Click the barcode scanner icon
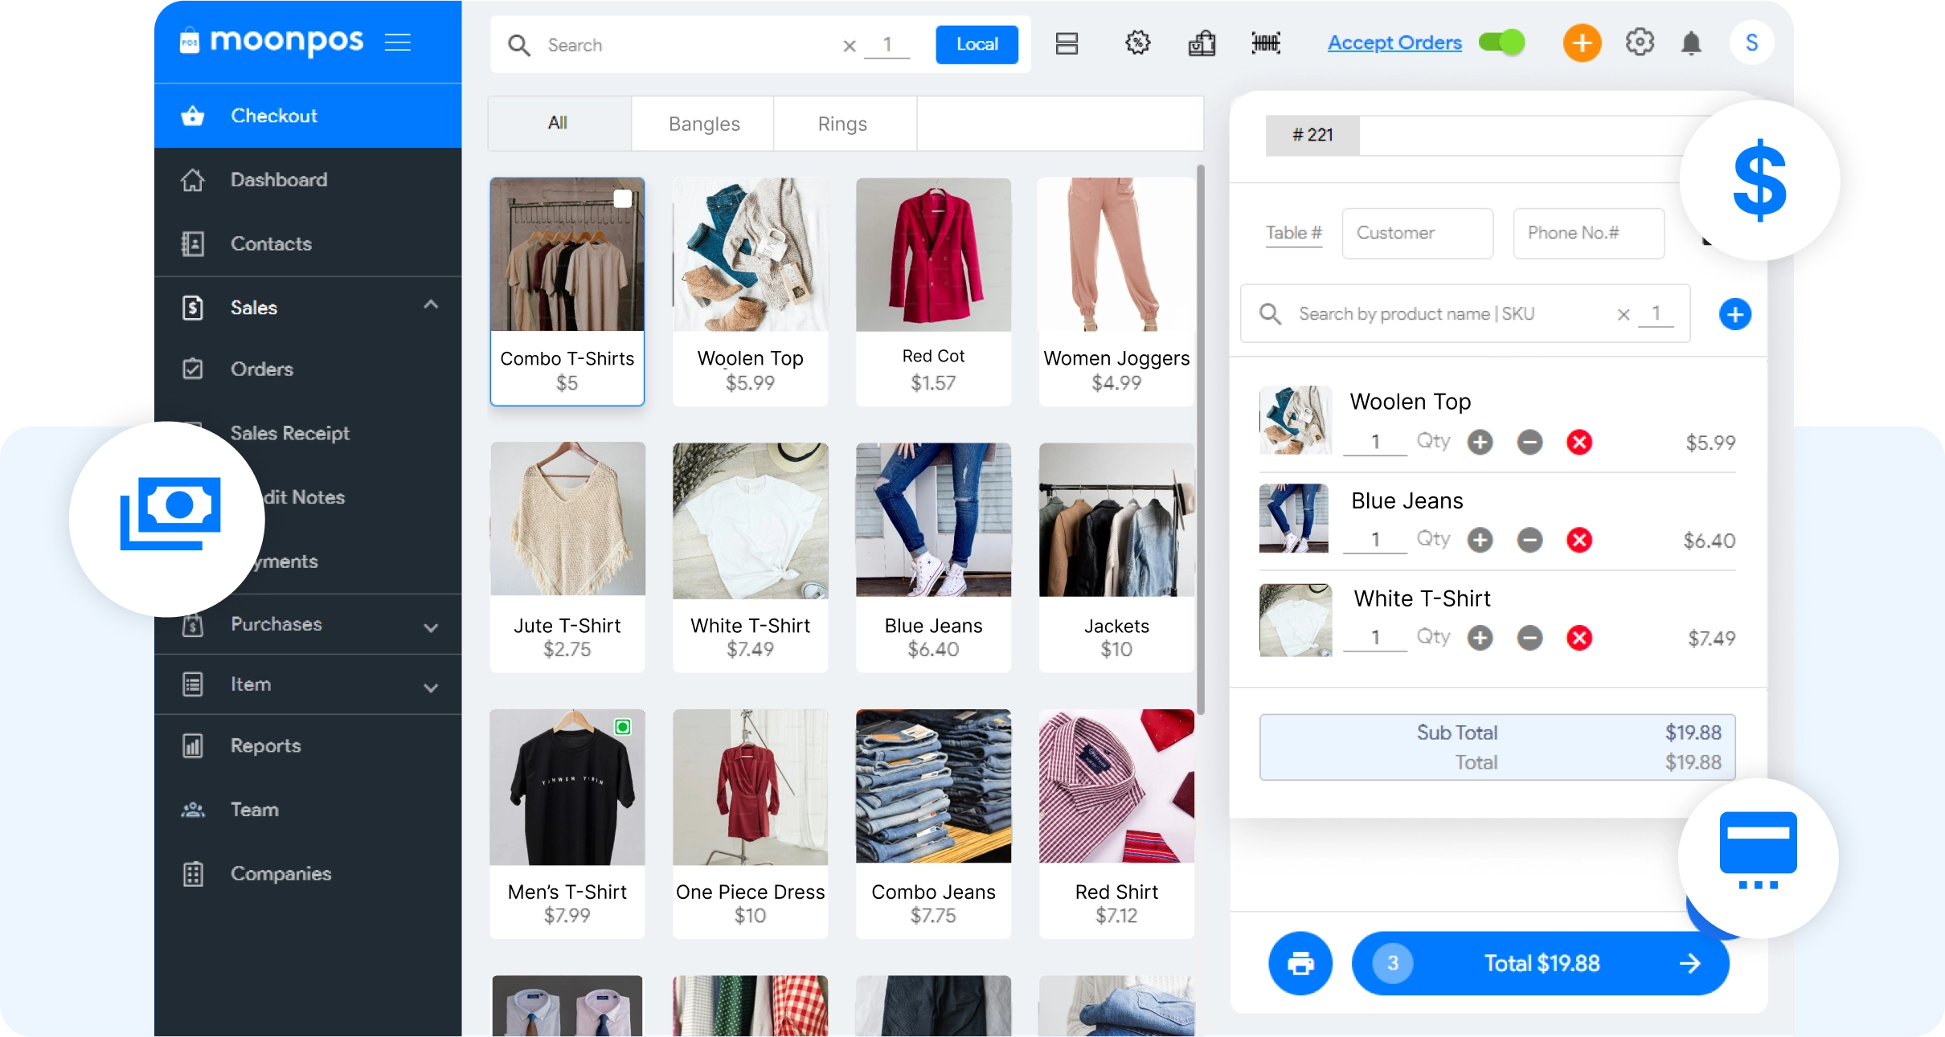 pyautogui.click(x=1266, y=43)
